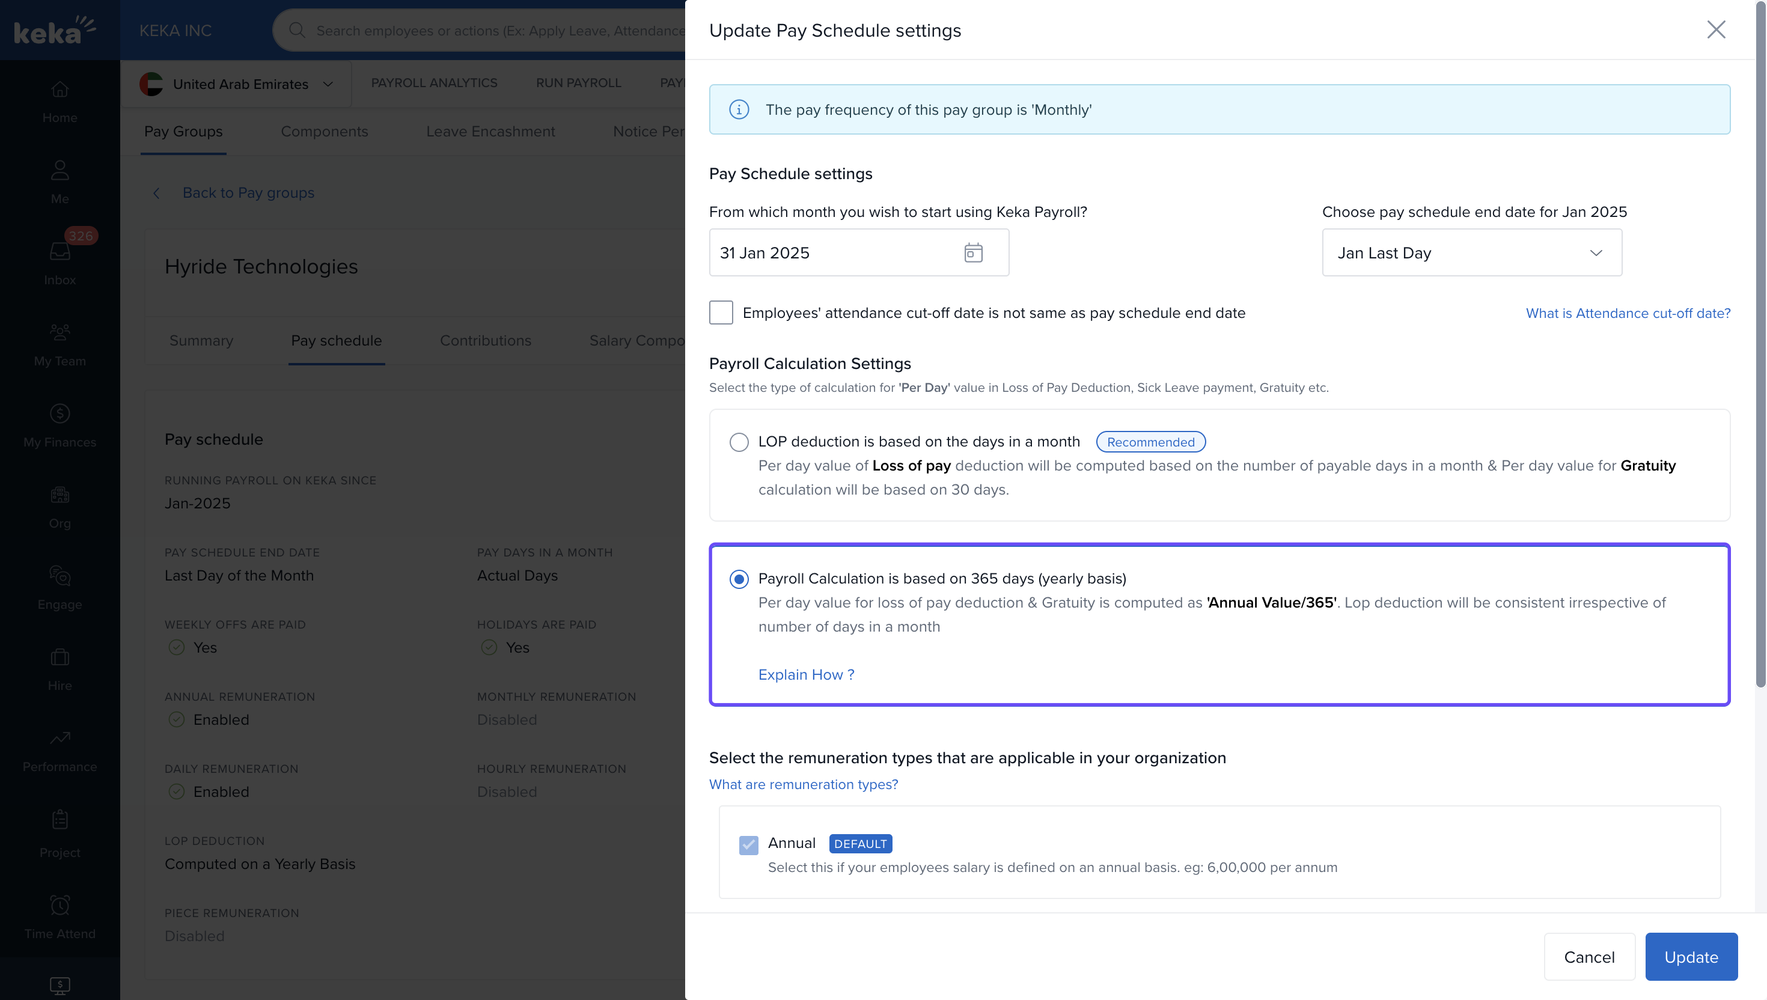Click the info icon in frequency banner
This screenshot has height=1000, width=1767.
click(x=739, y=110)
